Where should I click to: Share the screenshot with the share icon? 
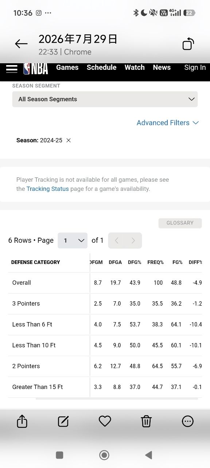(22, 421)
